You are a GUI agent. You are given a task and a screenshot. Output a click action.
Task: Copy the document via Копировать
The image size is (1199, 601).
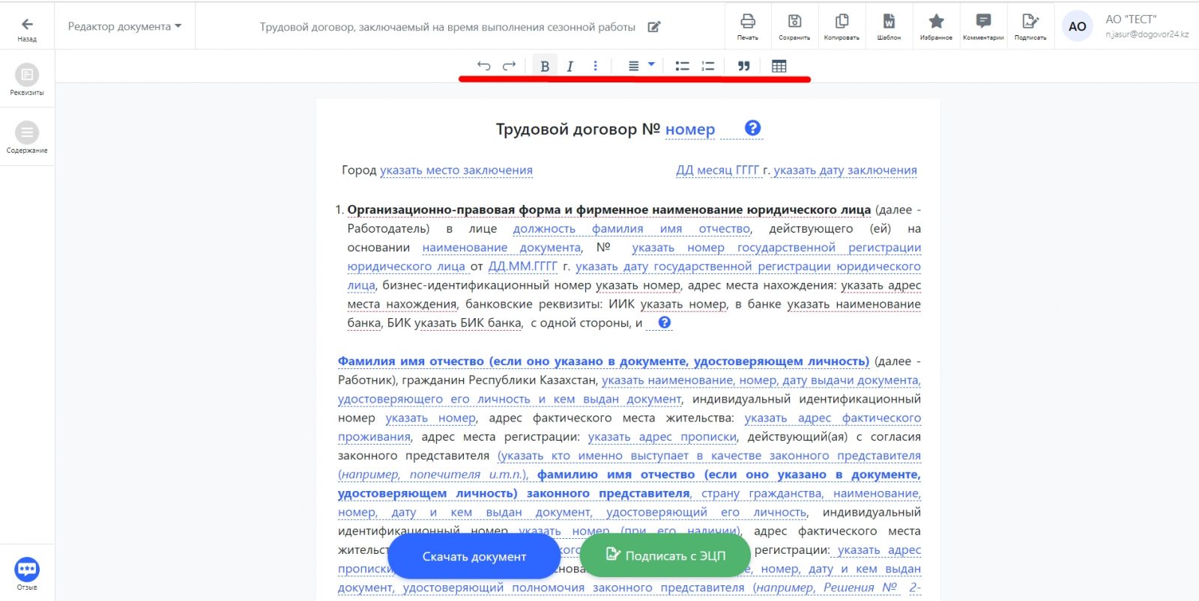click(842, 27)
